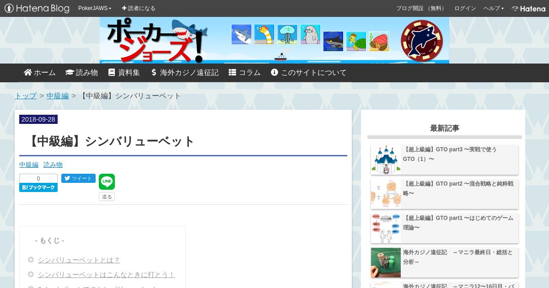Open このサイトについて navigation item
Screen dimensions: 549x288
[308, 73]
